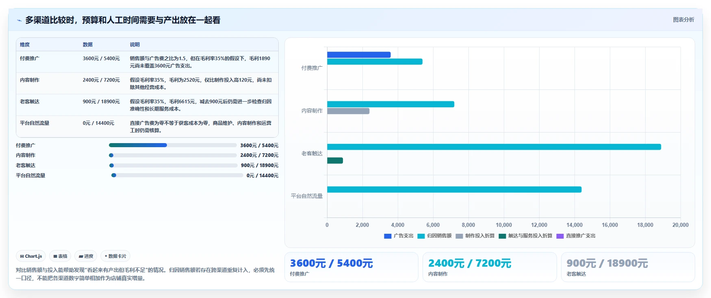Click table cell 3600元 / 5400元
This screenshot has width=711, height=298.
101,59
